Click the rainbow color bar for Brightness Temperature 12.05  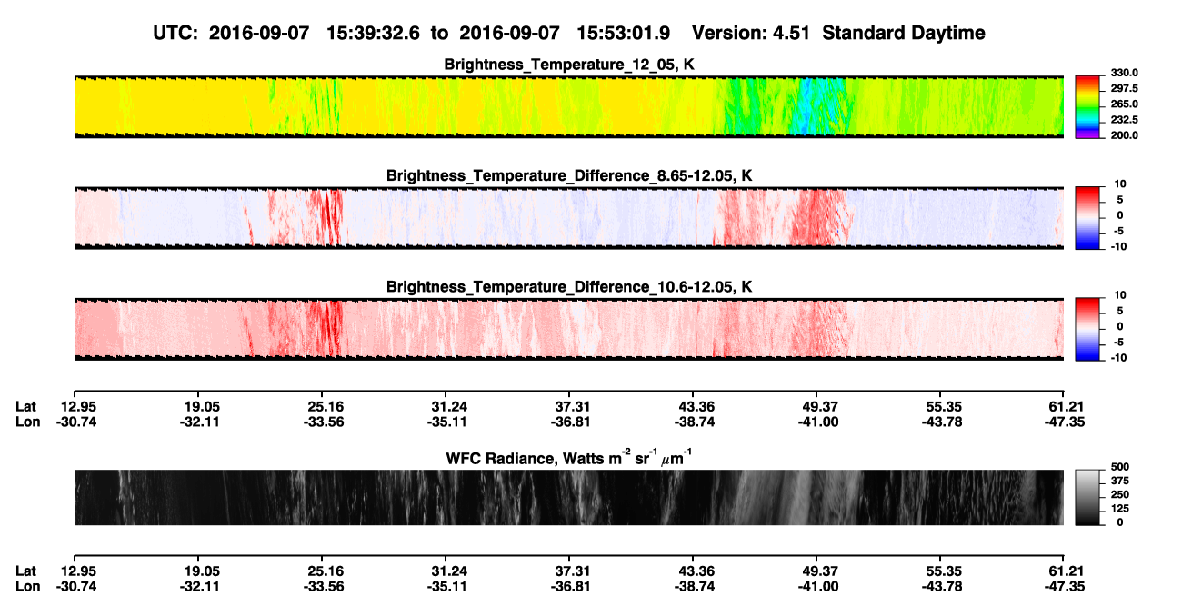point(1088,106)
